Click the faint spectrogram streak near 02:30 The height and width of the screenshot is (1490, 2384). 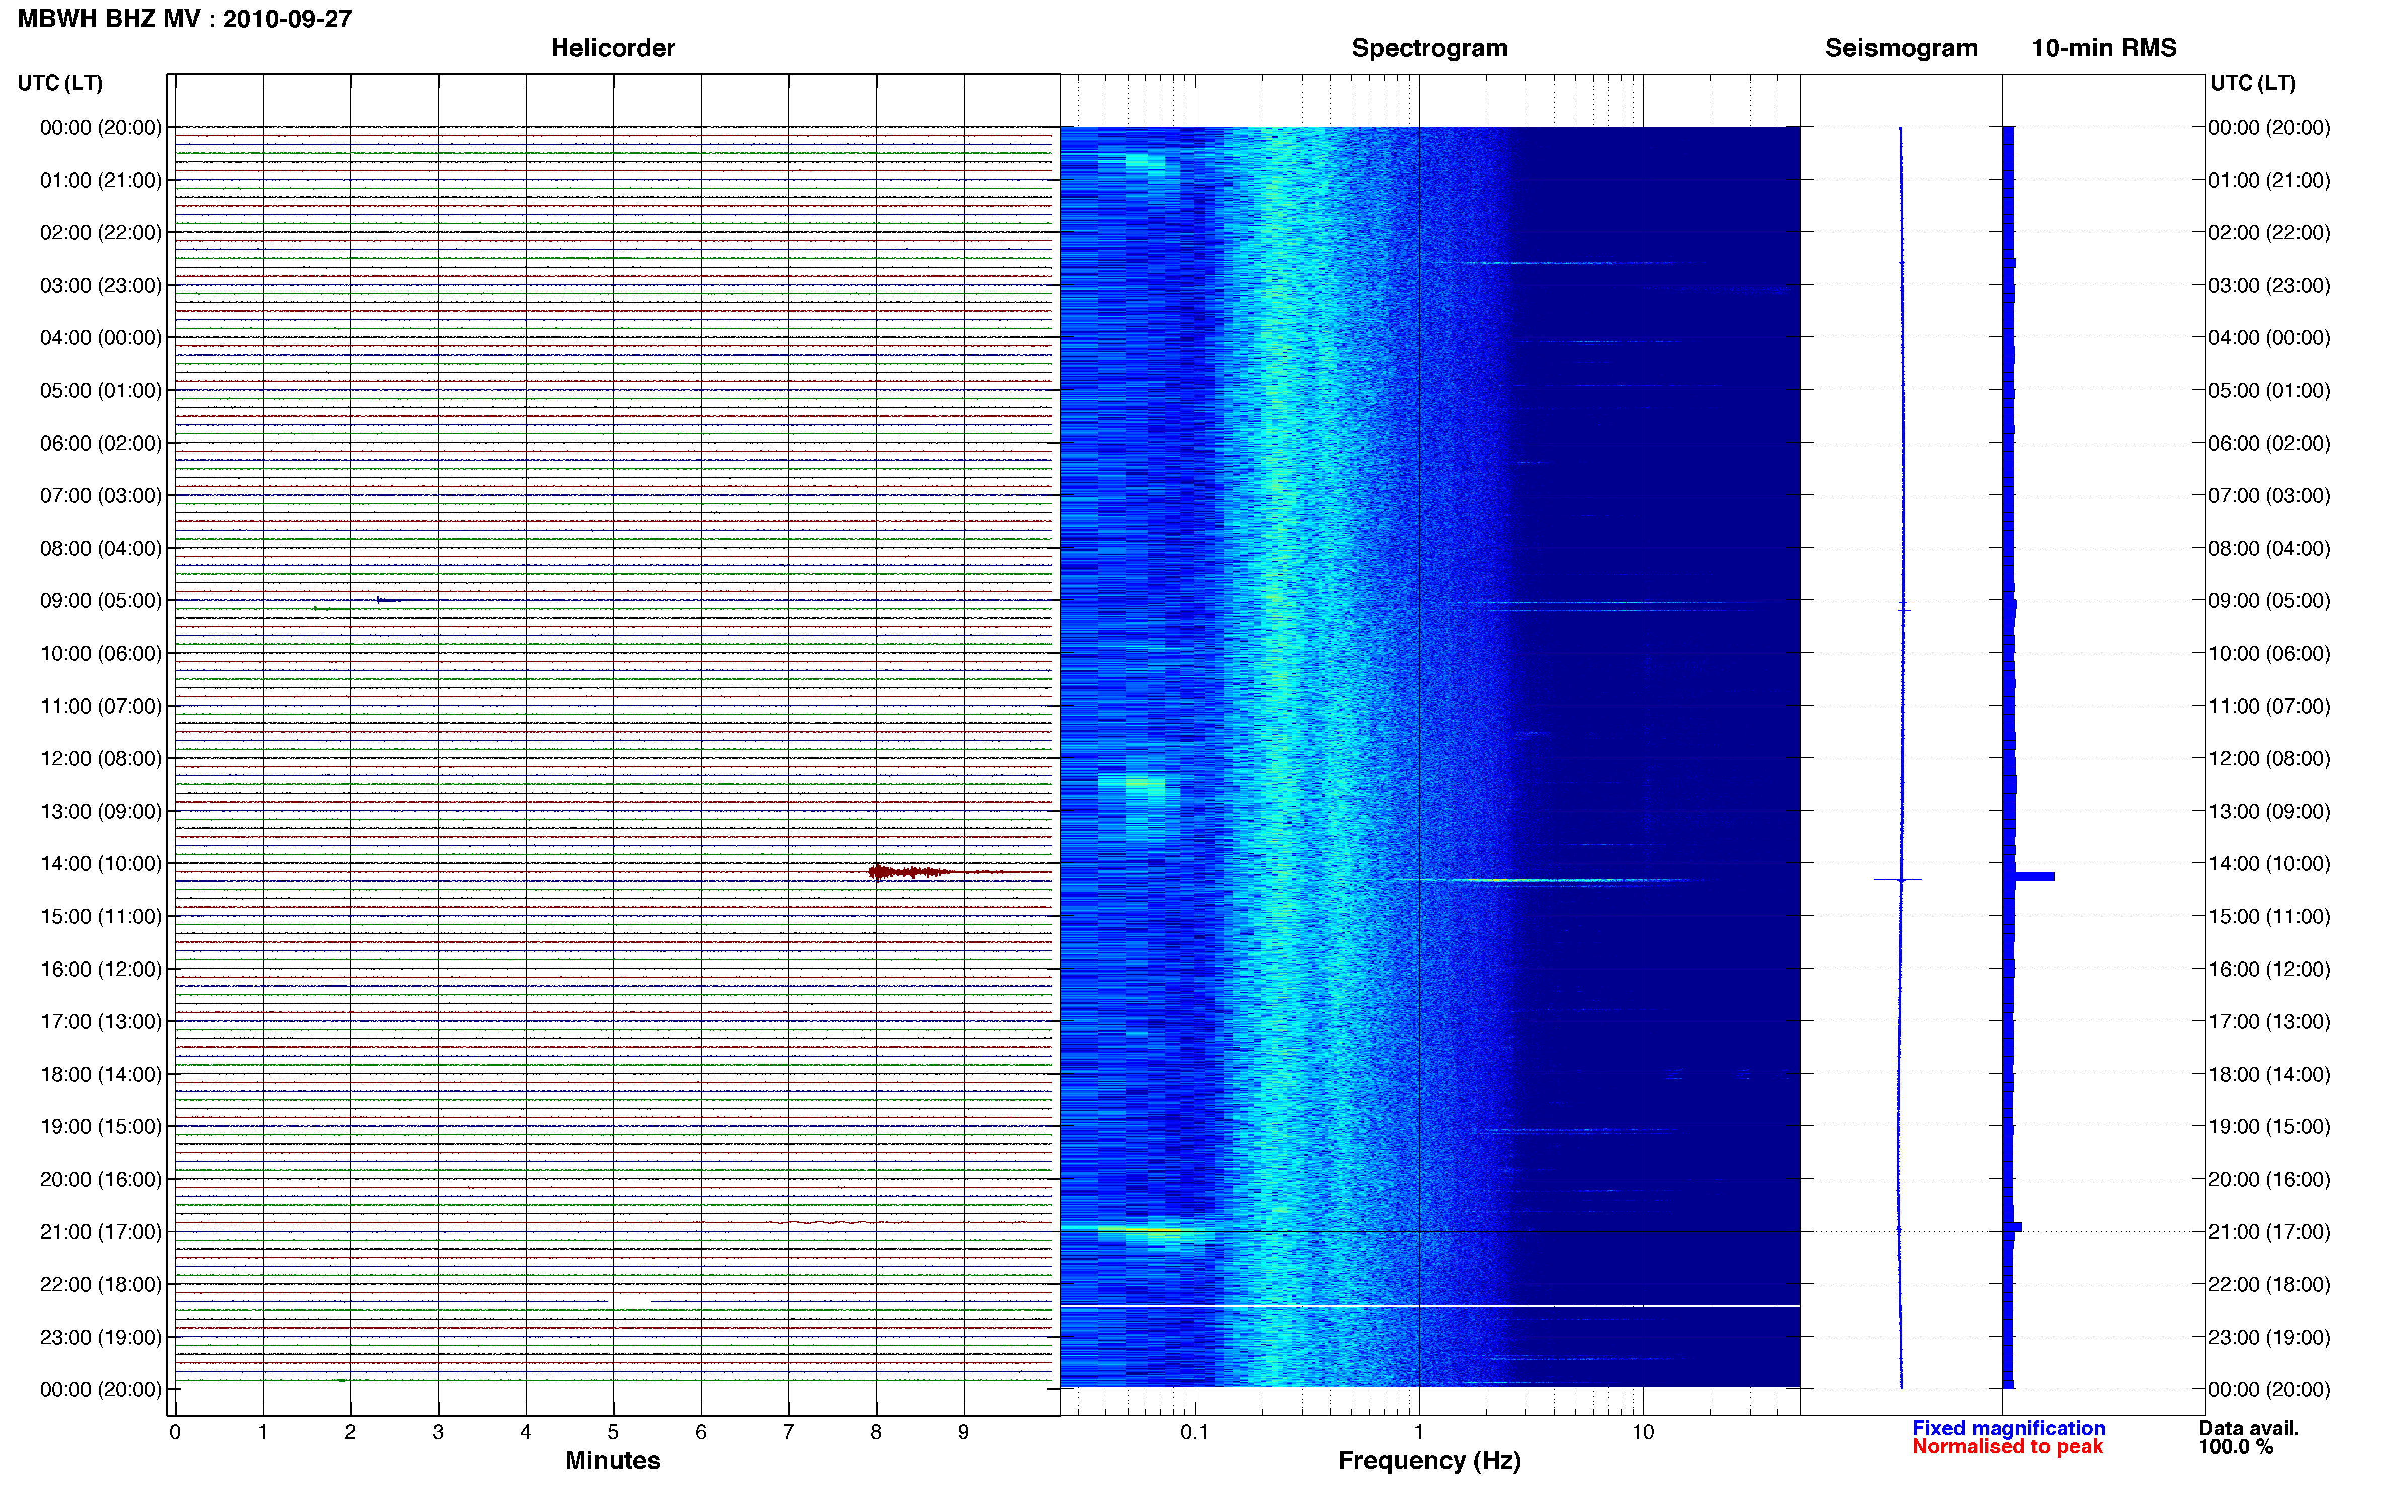[x=1567, y=262]
